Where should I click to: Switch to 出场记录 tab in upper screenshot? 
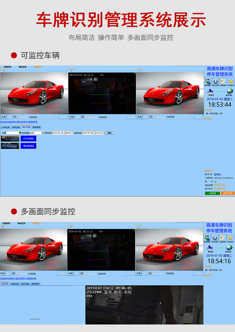(16, 127)
